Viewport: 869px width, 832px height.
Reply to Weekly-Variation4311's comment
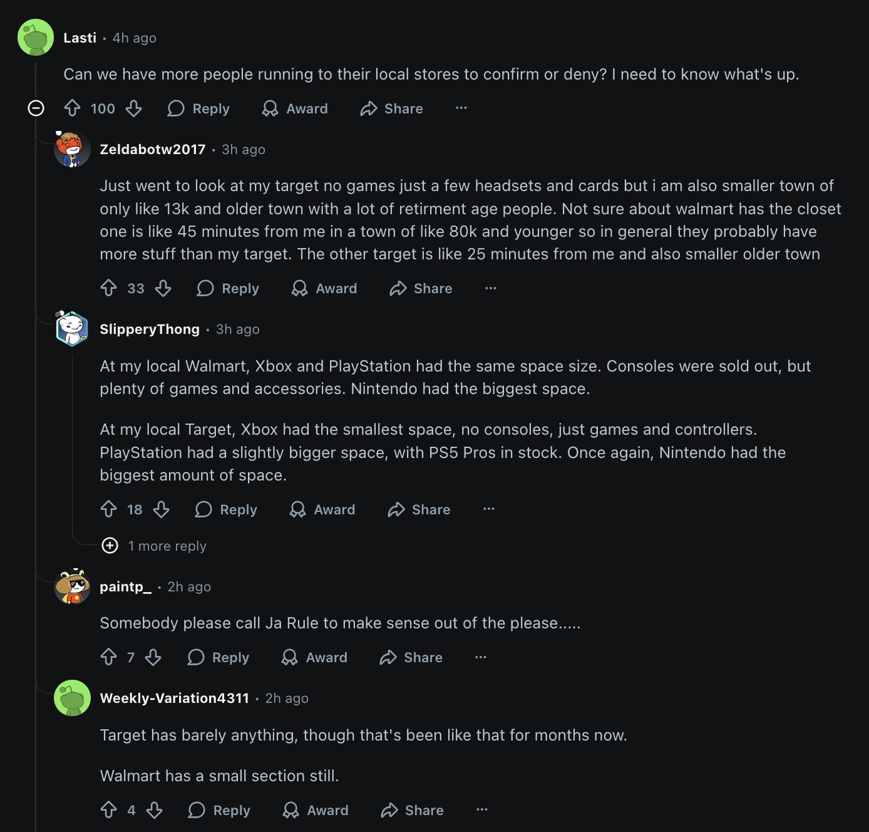(x=219, y=810)
